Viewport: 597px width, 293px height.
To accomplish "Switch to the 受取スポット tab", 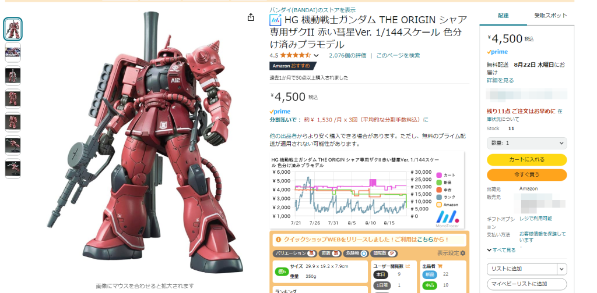I will [550, 16].
